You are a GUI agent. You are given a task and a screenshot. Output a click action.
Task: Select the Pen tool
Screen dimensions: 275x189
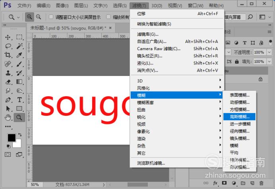(8, 100)
